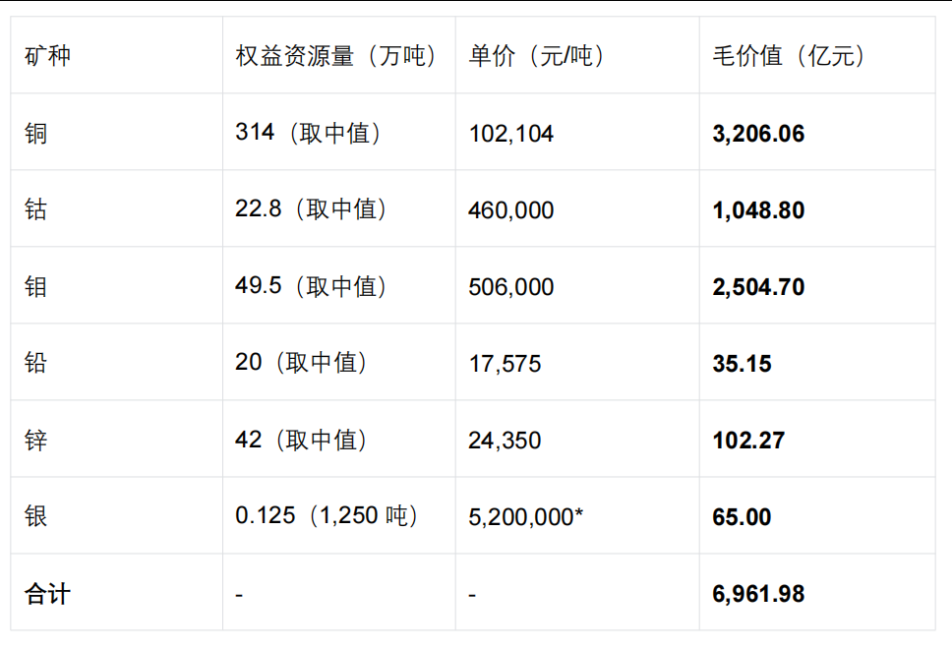Viewport: 952px width, 649px height.
Task: Click the bold value 3,206.06
Action: pyautogui.click(x=758, y=134)
